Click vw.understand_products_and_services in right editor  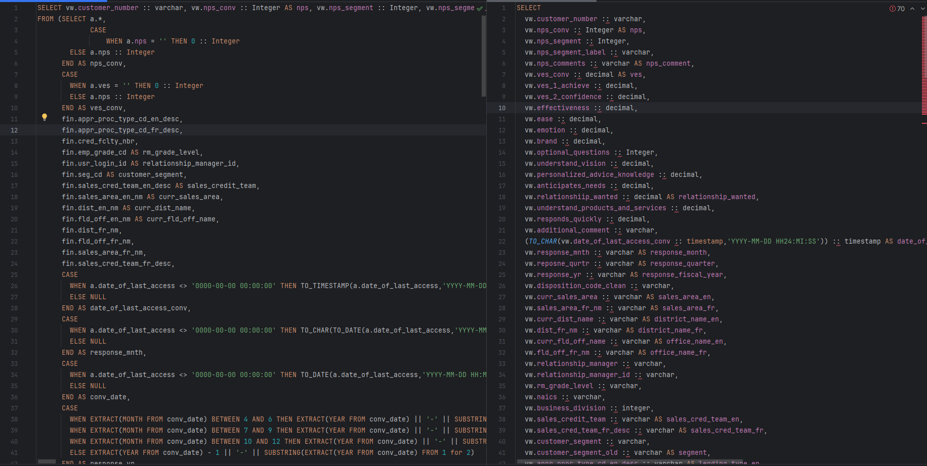coord(596,208)
